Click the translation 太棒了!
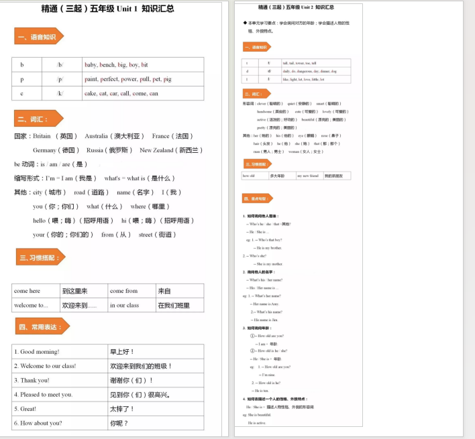The height and width of the screenshot is (439, 475). point(156,409)
